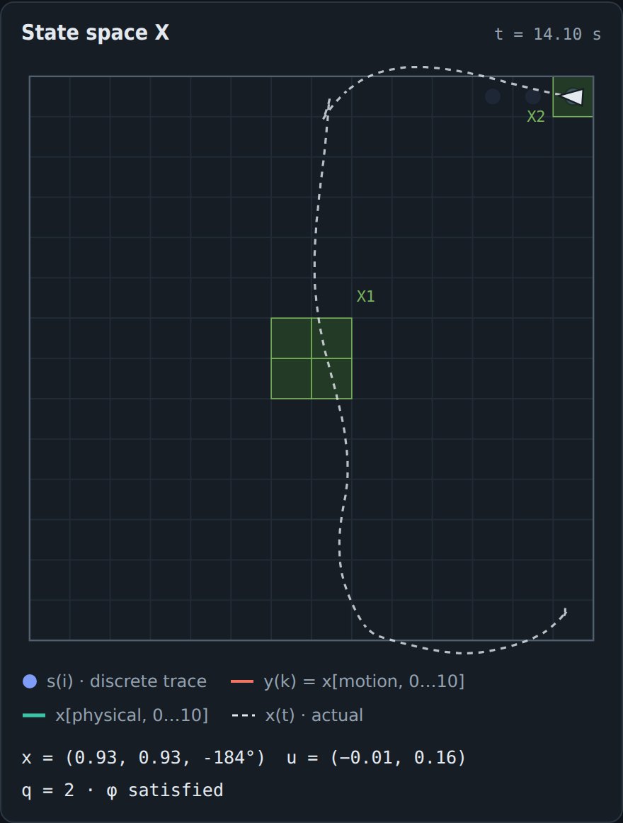Click the white robot heading arrow marker
Image resolution: width=623 pixels, height=823 pixels.
(x=573, y=96)
